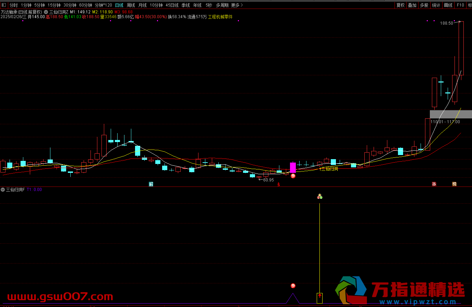Open F10 company info
This screenshot has width=472, height=307.
click(460, 5)
